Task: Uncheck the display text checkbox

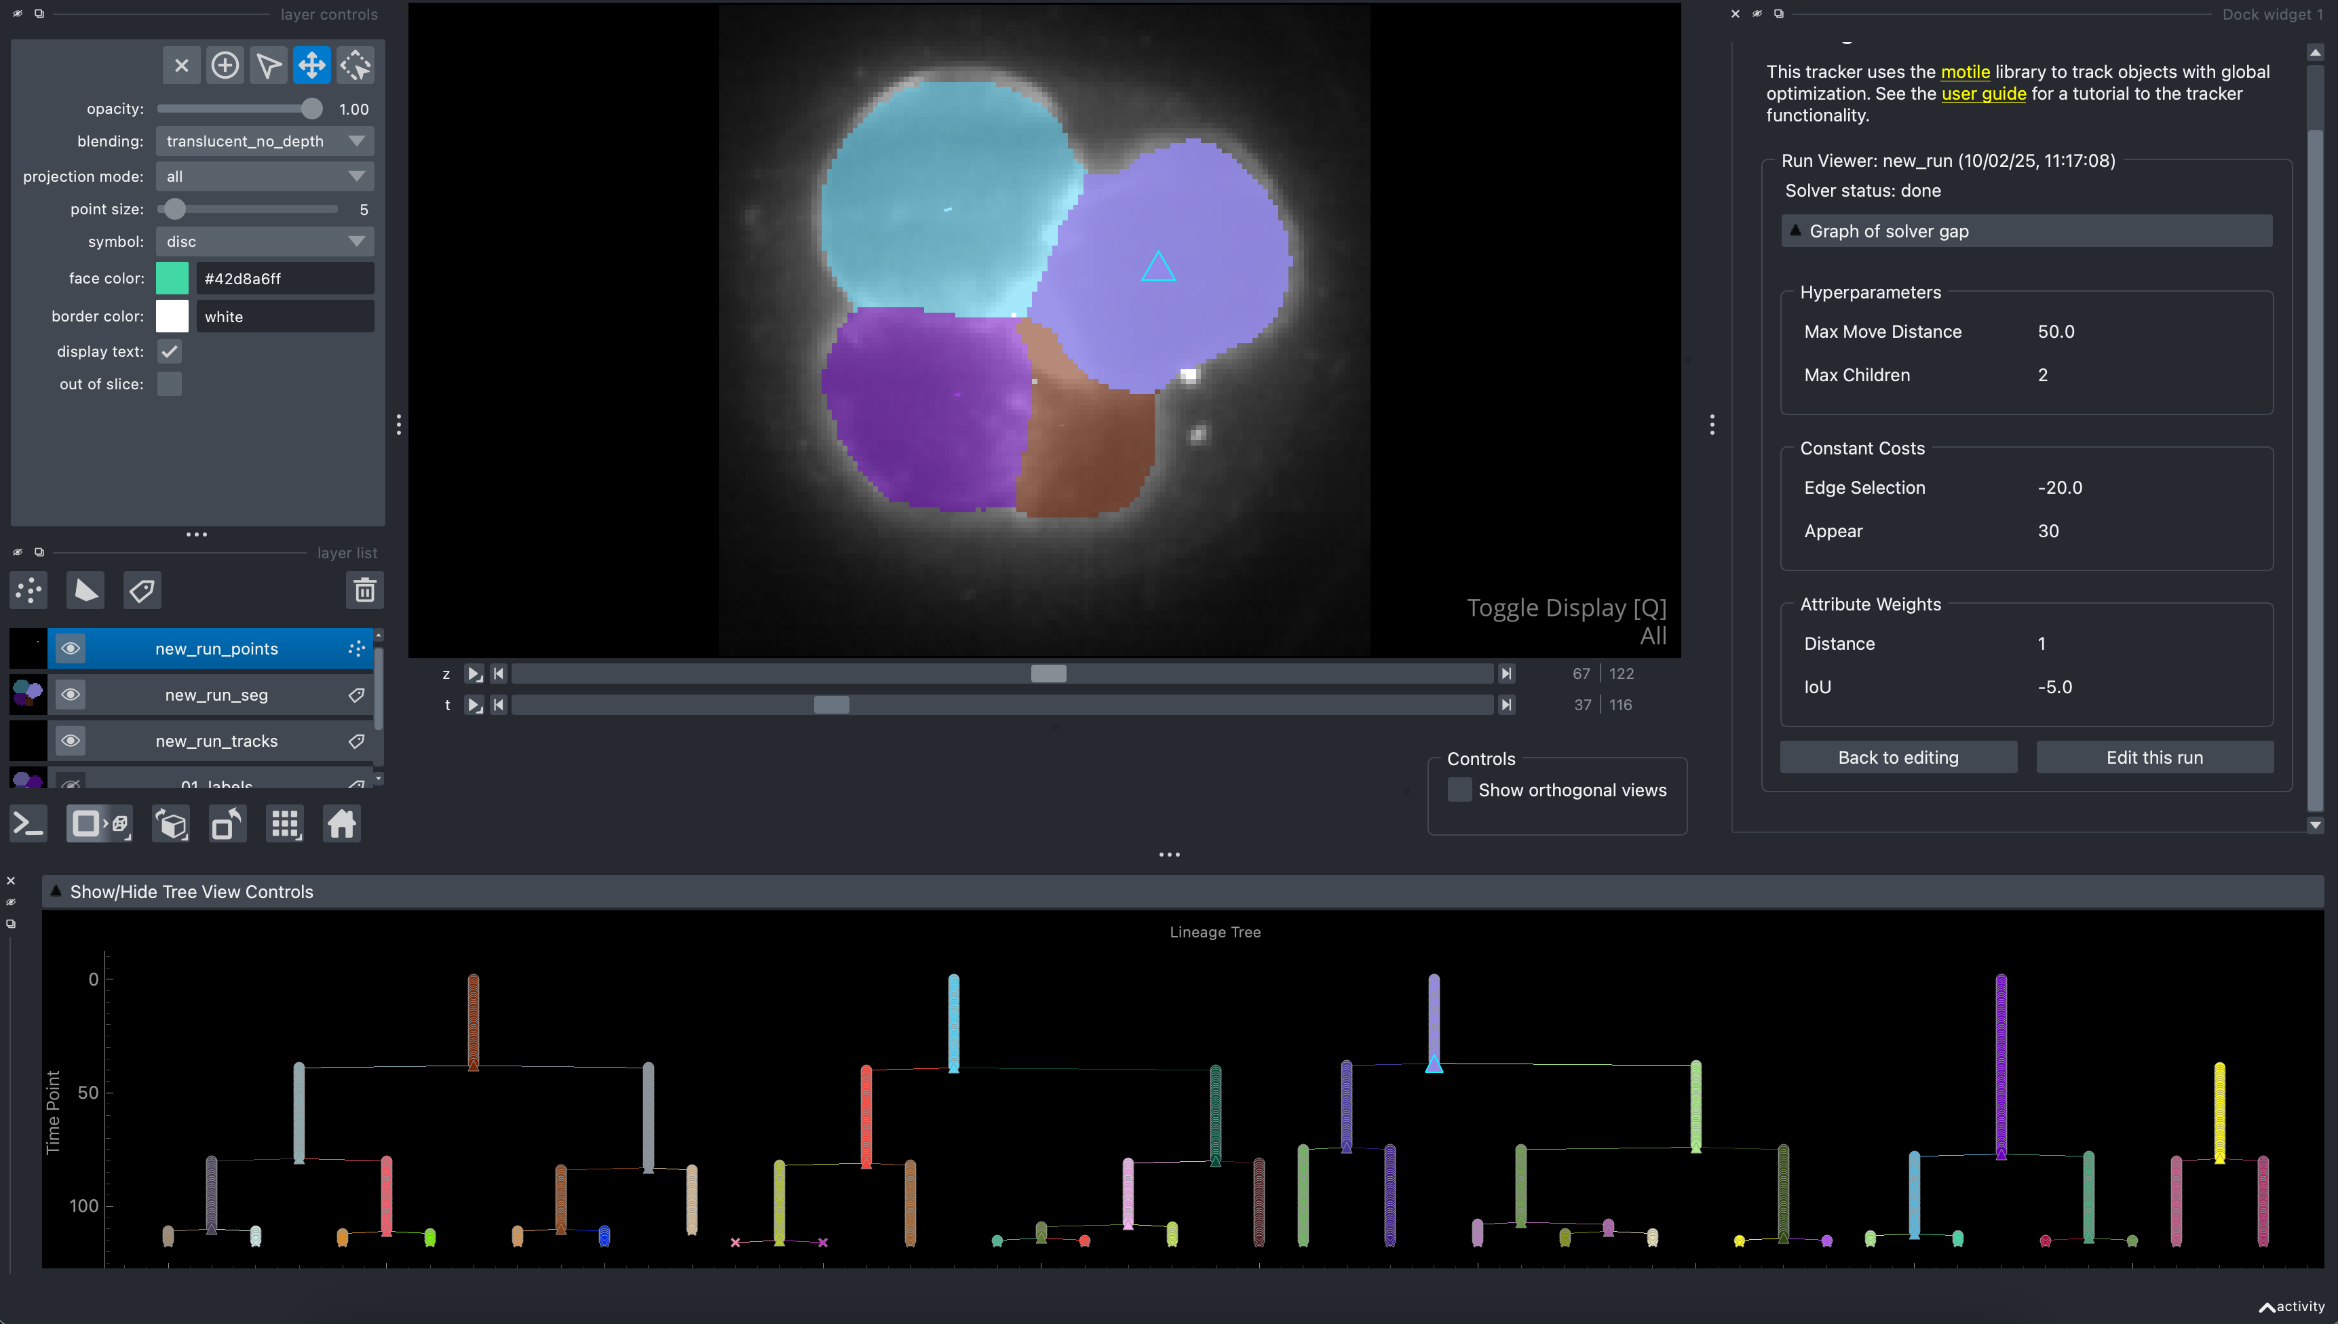Action: [x=169, y=352]
